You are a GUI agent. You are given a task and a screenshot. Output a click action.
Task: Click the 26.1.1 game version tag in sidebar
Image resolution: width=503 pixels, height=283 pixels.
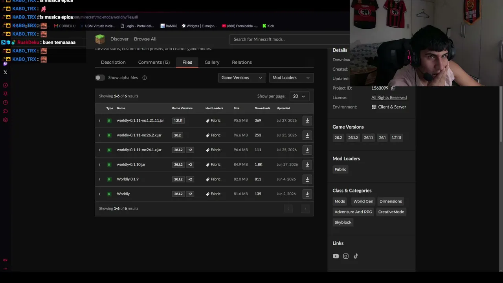coord(368,138)
